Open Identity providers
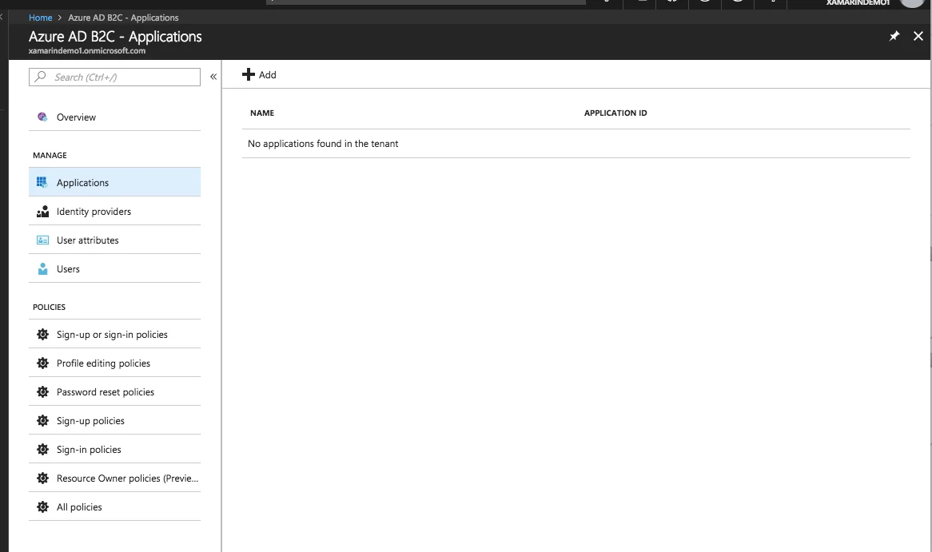The image size is (932, 552). (x=115, y=212)
